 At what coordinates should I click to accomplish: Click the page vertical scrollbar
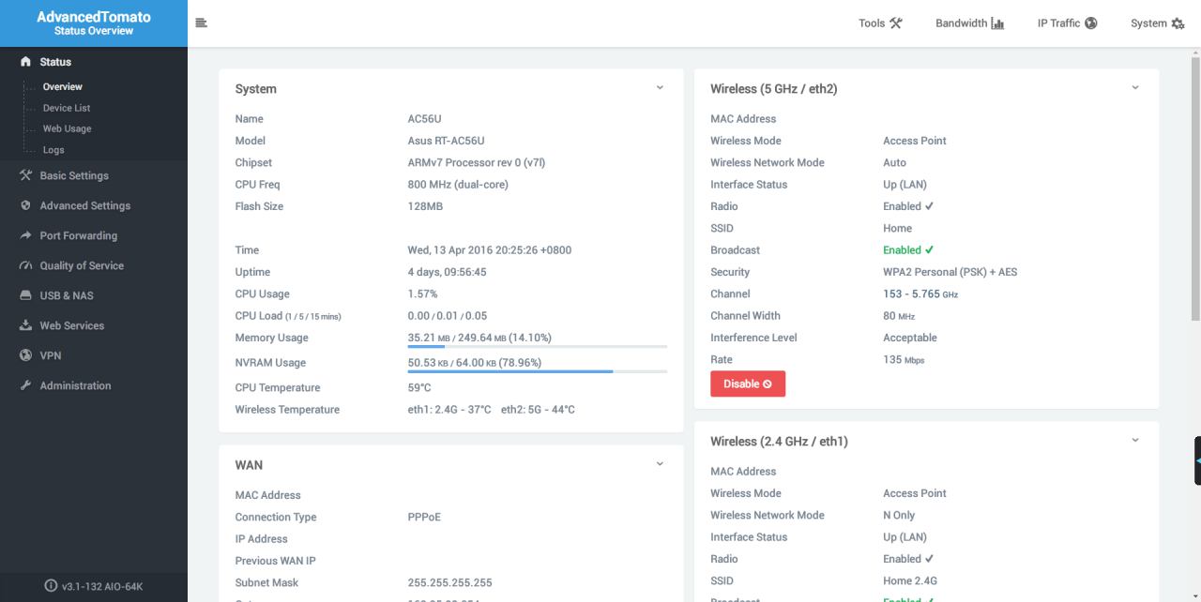(1195, 188)
